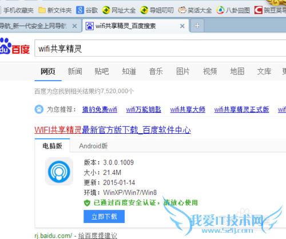286x239 pixels.
Task: Click the version text 3.0.0.1009
Action: tap(118, 162)
